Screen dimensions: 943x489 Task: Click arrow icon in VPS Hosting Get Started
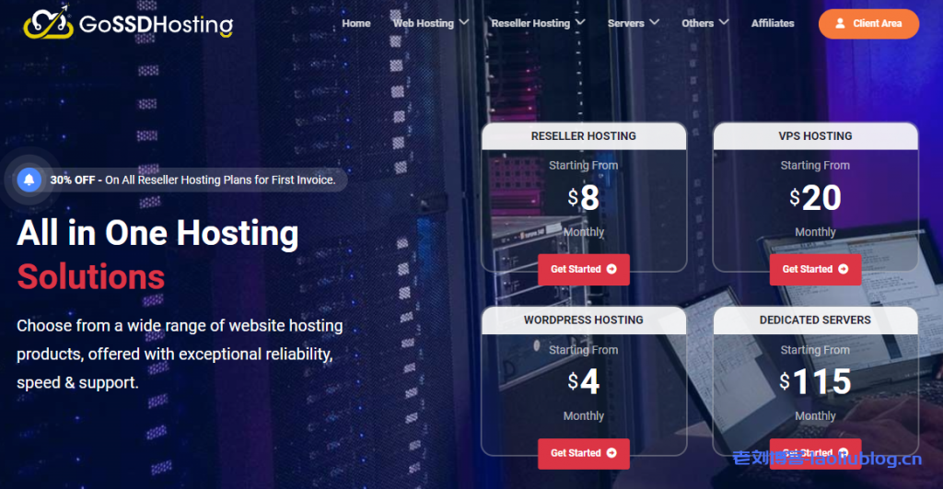[x=843, y=269]
